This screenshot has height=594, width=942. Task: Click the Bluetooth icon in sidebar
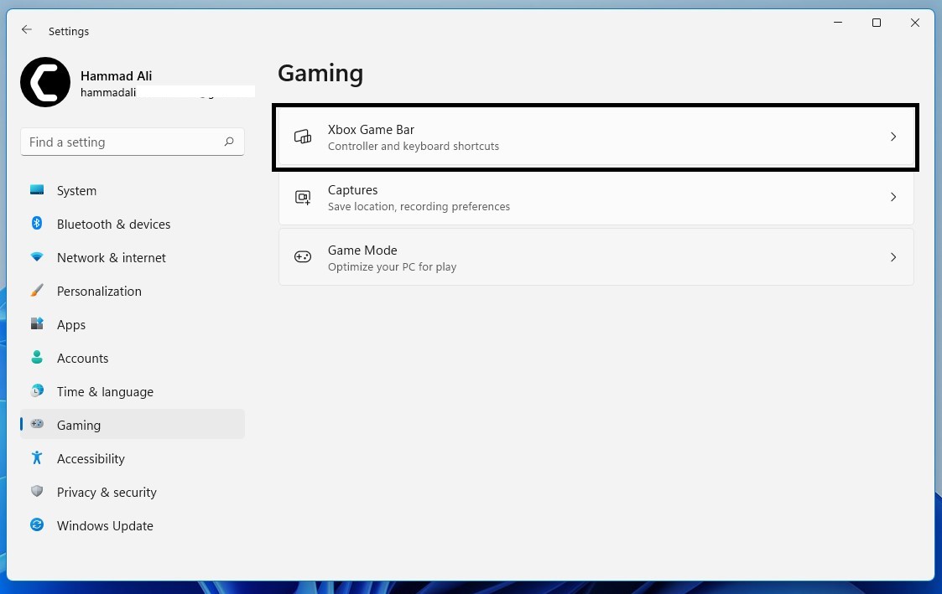pos(37,224)
